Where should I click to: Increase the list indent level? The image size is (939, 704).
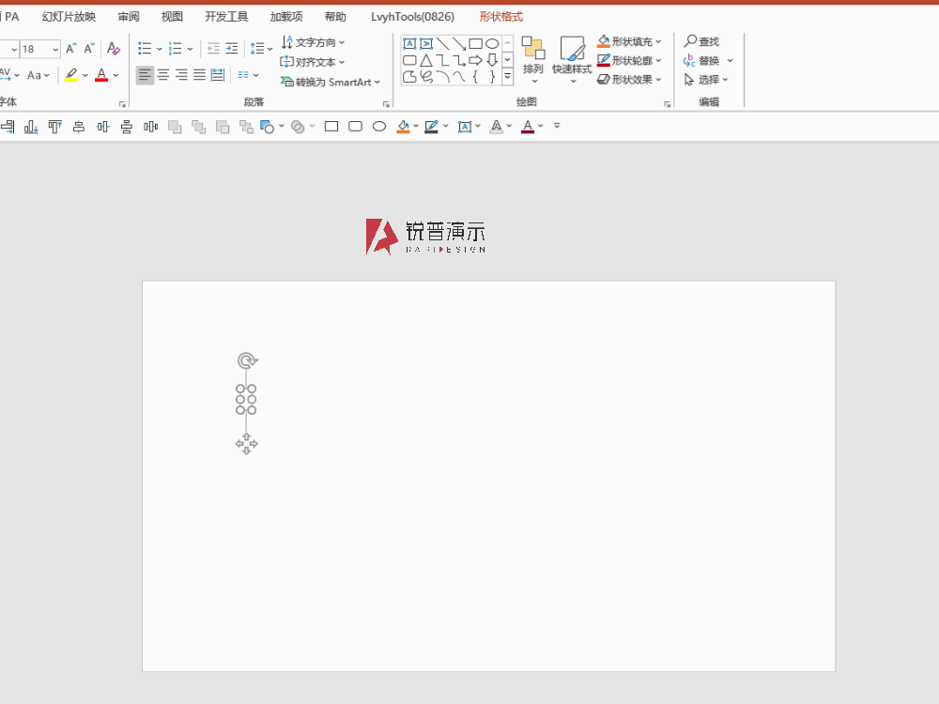pos(232,49)
